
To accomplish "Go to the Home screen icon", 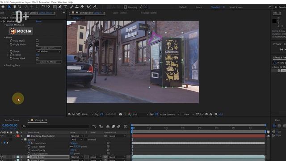I will pyautogui.click(x=3, y=7).
